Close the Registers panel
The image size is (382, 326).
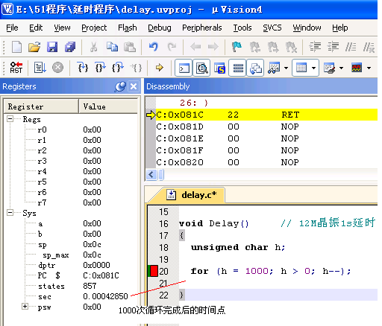[x=134, y=86]
